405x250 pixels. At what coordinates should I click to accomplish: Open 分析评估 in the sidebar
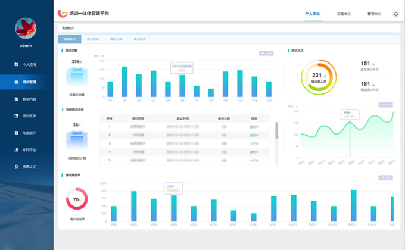pyautogui.click(x=26, y=149)
